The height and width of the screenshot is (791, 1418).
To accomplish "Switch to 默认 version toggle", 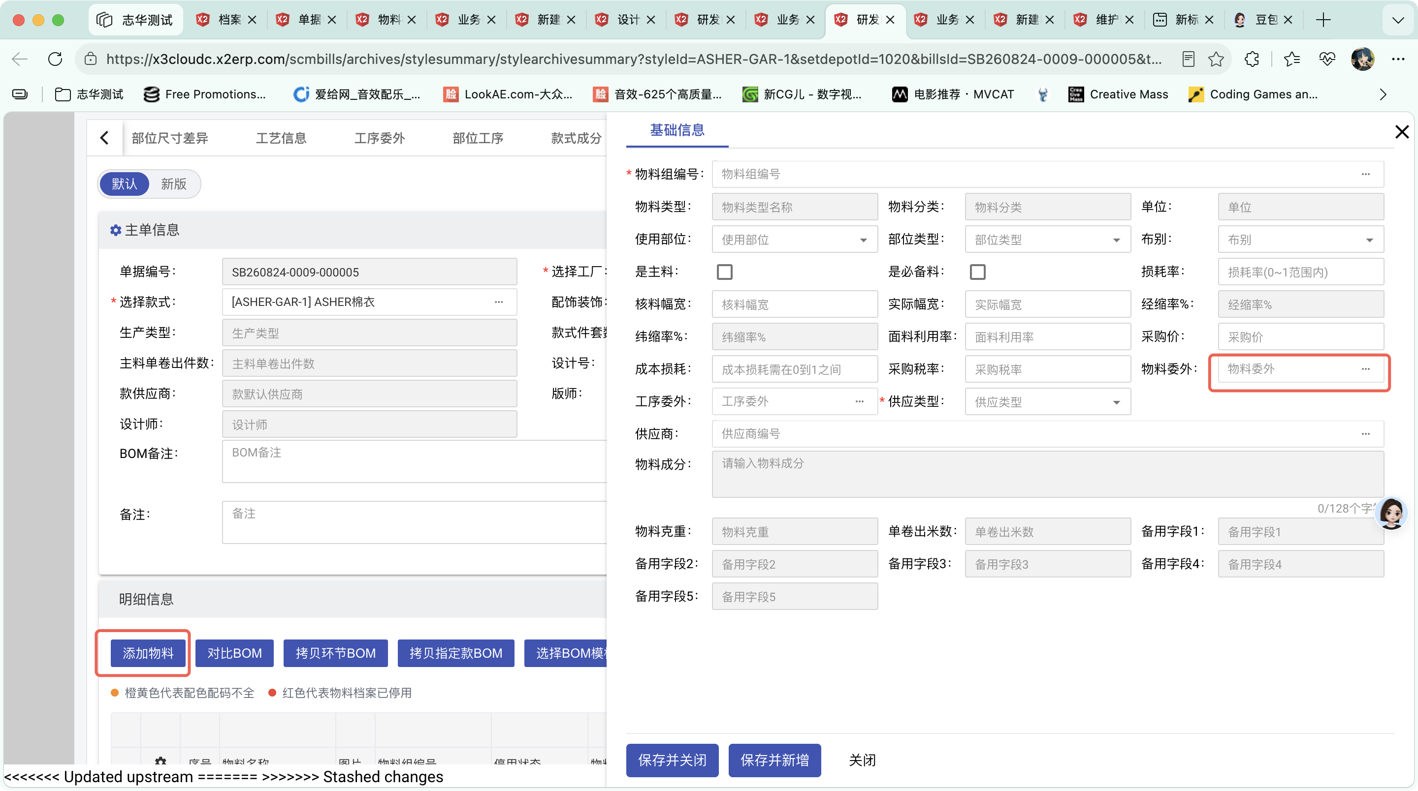I will click(125, 183).
